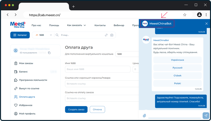Open the 1688 wallet selector field
The width and height of the screenshot is (211, 121).
pos(127,54)
